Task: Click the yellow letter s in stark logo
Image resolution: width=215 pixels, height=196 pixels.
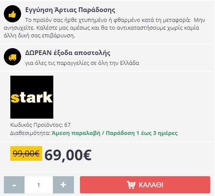Action: coord(15,98)
